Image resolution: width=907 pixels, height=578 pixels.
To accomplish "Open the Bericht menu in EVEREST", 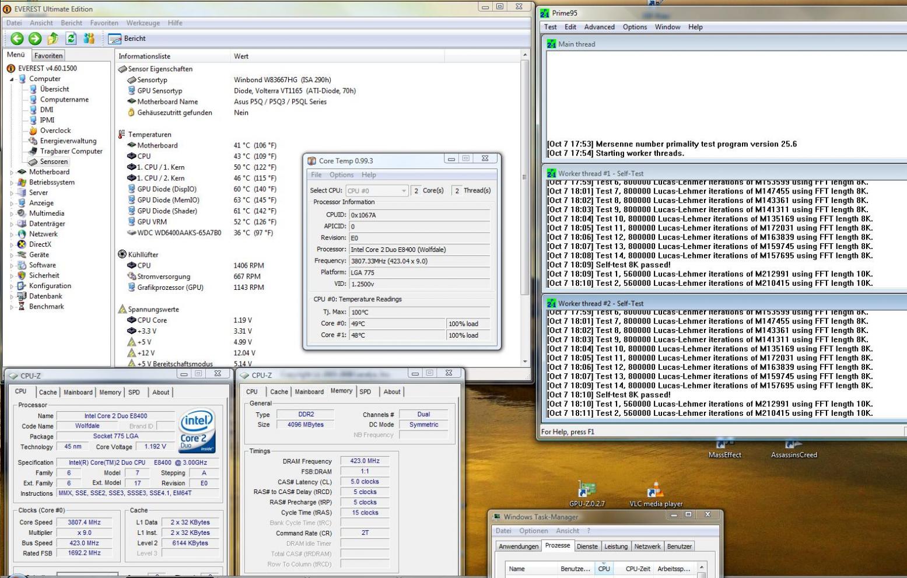I will (x=71, y=23).
